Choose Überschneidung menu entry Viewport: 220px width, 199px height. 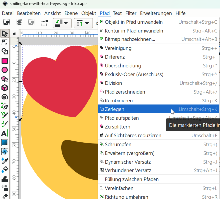pos(158,66)
